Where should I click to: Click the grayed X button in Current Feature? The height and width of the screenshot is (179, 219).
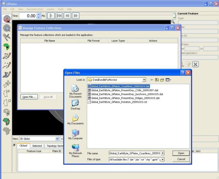coord(195,64)
